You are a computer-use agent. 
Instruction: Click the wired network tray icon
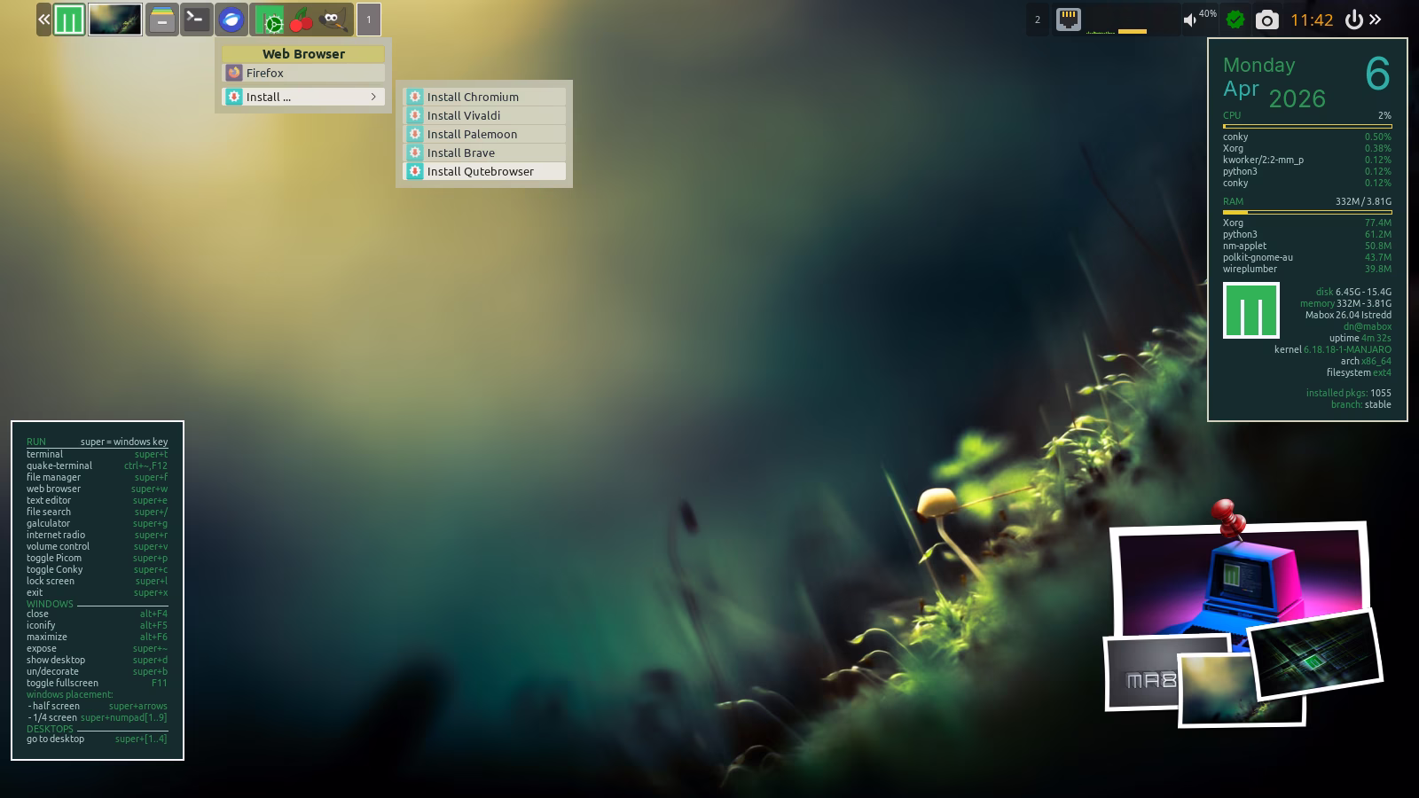1068,20
